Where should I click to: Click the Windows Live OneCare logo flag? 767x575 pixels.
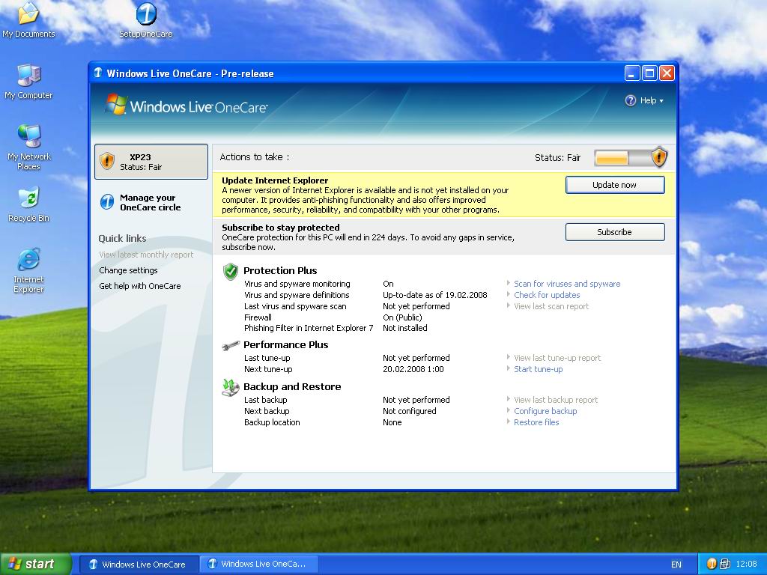(x=116, y=104)
